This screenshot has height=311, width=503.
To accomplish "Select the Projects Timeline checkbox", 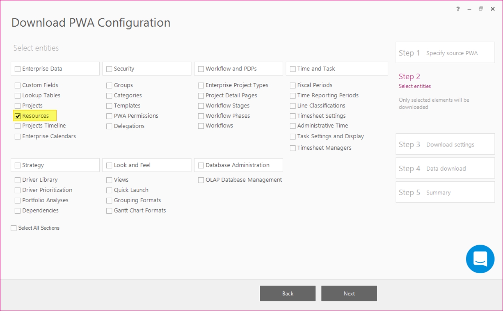I will pos(17,126).
